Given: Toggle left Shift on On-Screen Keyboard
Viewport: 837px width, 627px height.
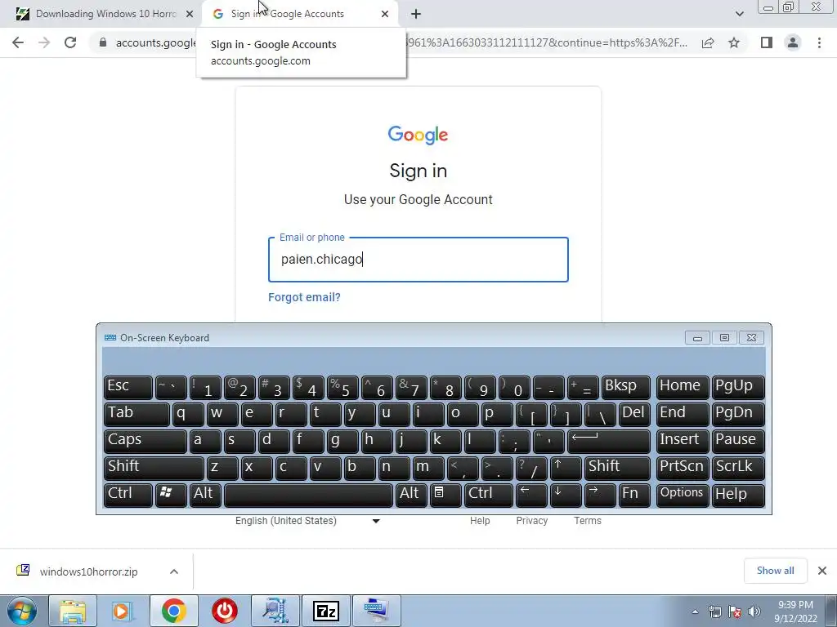Looking at the screenshot, I should (154, 468).
